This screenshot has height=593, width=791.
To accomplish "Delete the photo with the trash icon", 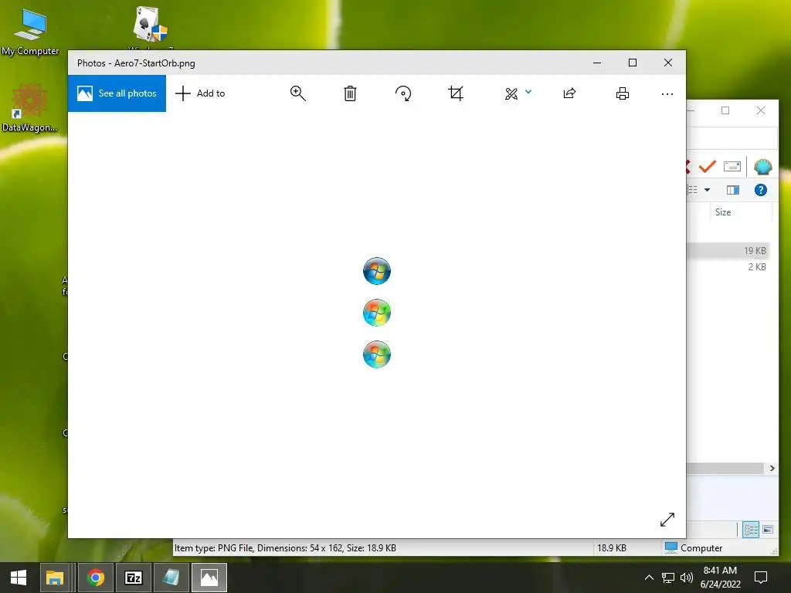I will pyautogui.click(x=350, y=93).
